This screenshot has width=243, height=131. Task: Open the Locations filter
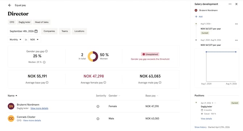click(x=79, y=31)
